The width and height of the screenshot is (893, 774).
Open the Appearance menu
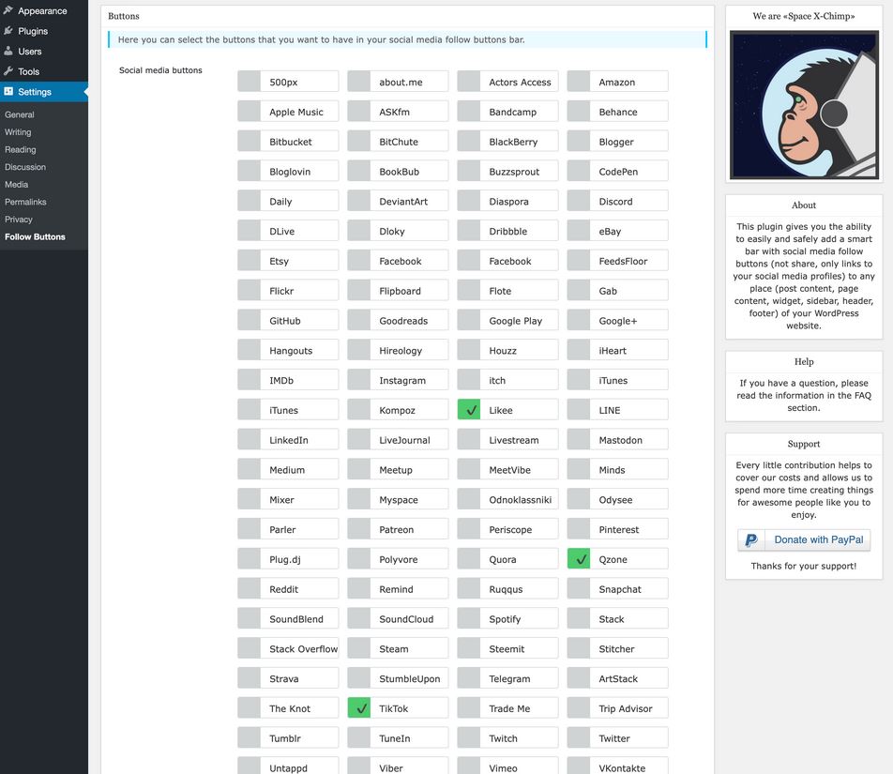[44, 10]
